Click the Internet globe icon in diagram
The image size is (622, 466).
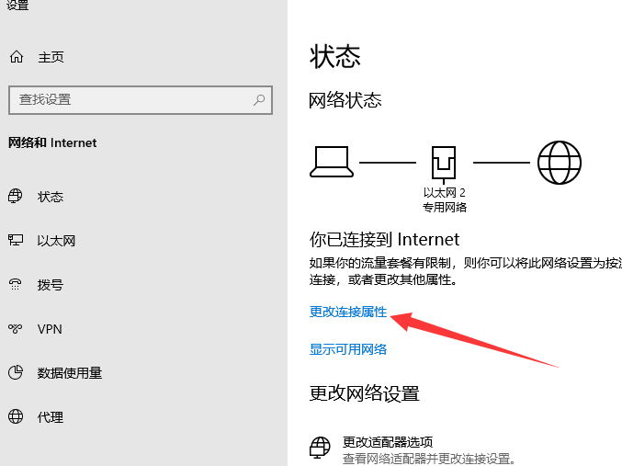560,163
